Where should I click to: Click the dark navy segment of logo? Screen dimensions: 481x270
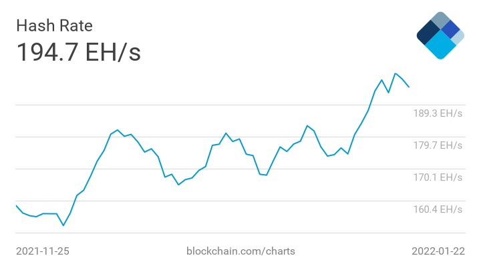tap(428, 33)
